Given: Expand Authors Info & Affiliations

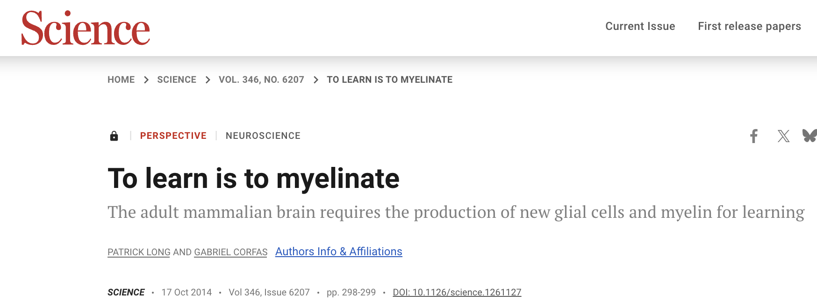Looking at the screenshot, I should [x=338, y=252].
